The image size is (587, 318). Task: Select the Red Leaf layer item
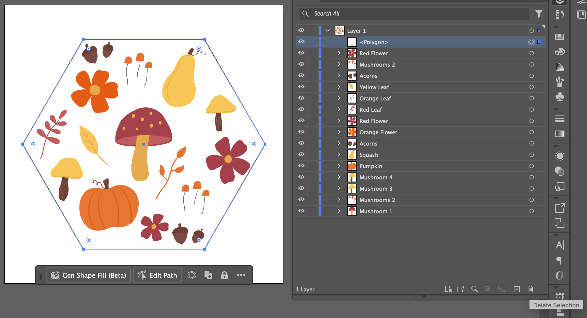point(371,110)
